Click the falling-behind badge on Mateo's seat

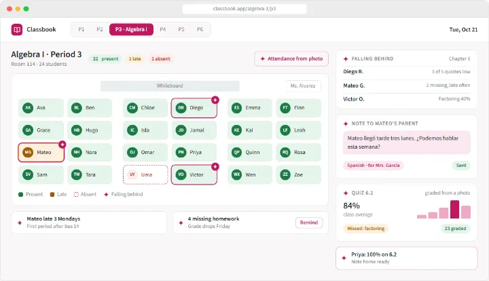[62, 145]
